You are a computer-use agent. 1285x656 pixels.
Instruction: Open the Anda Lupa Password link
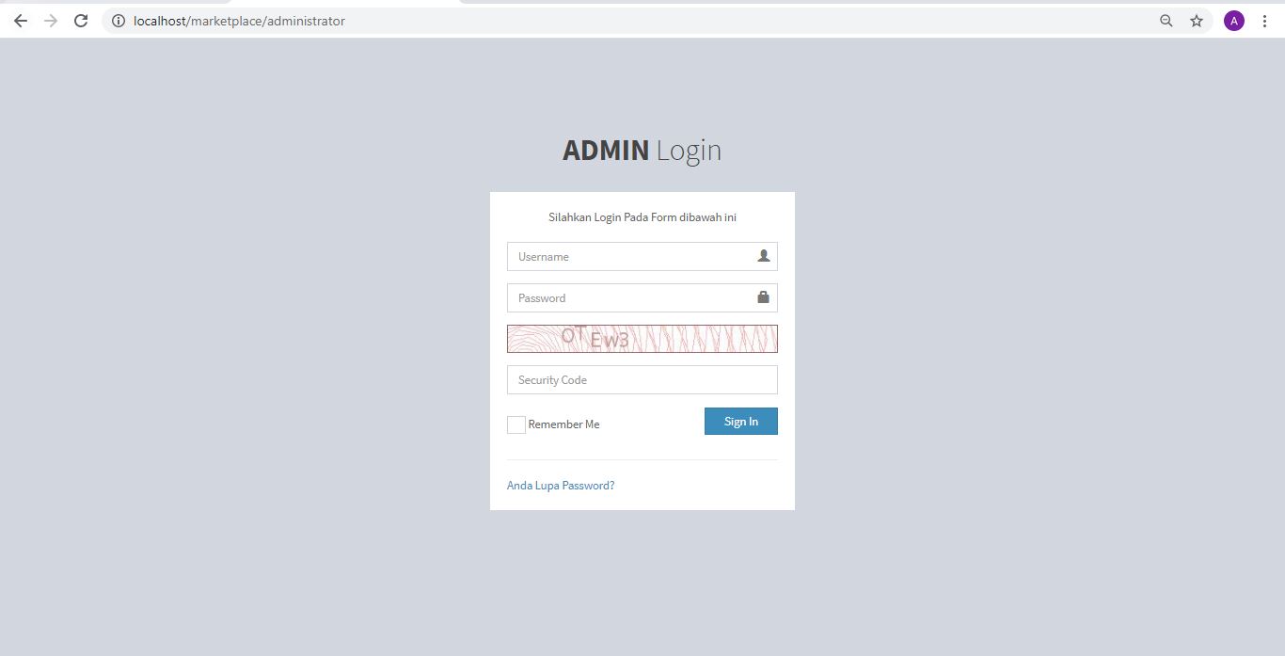560,485
